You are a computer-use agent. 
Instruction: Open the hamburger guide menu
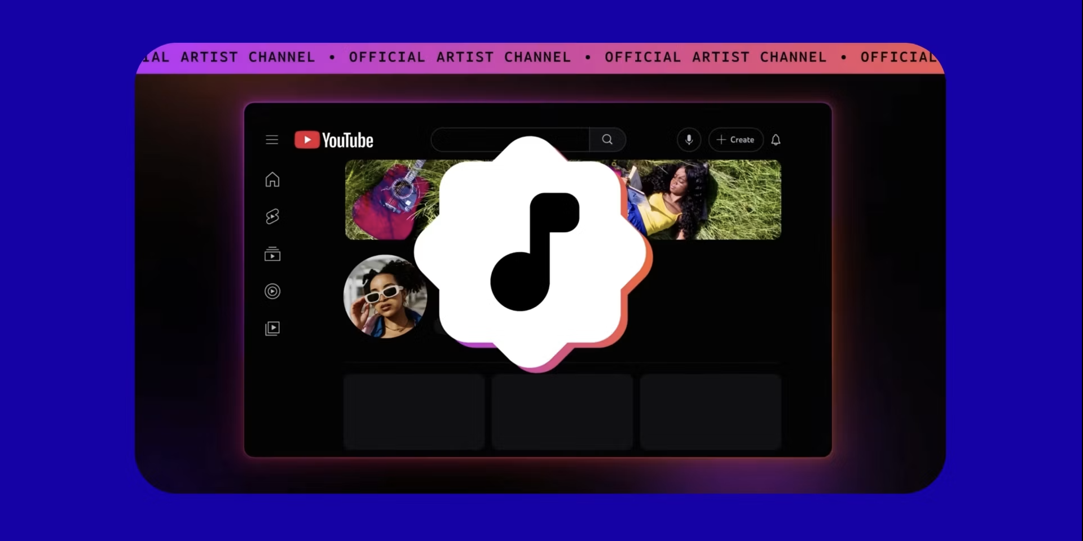272,140
